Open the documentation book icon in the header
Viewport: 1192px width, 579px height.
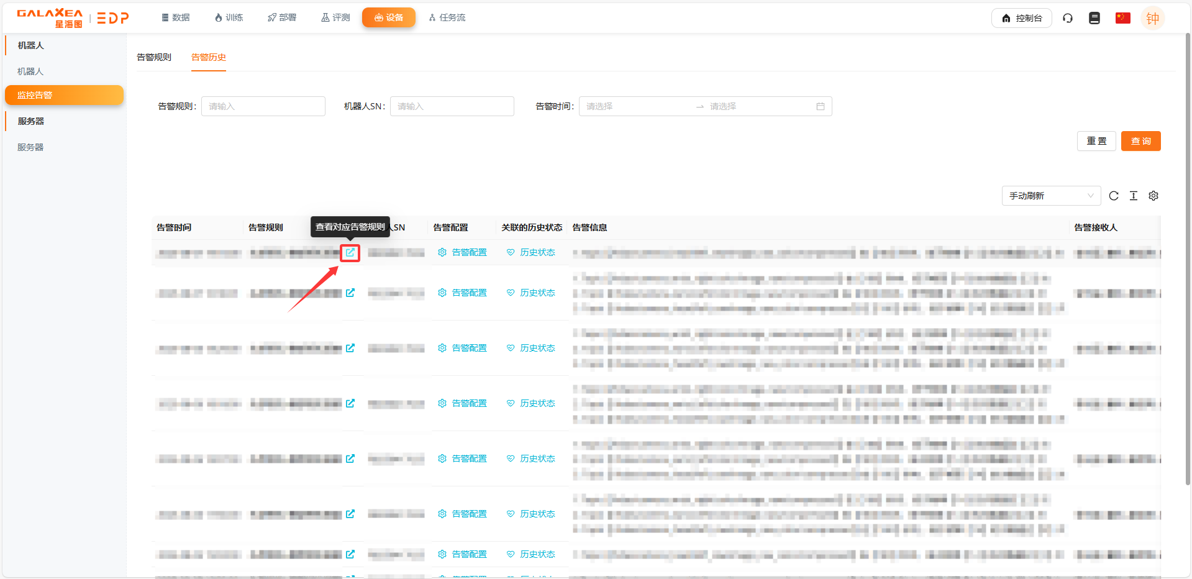tap(1094, 18)
